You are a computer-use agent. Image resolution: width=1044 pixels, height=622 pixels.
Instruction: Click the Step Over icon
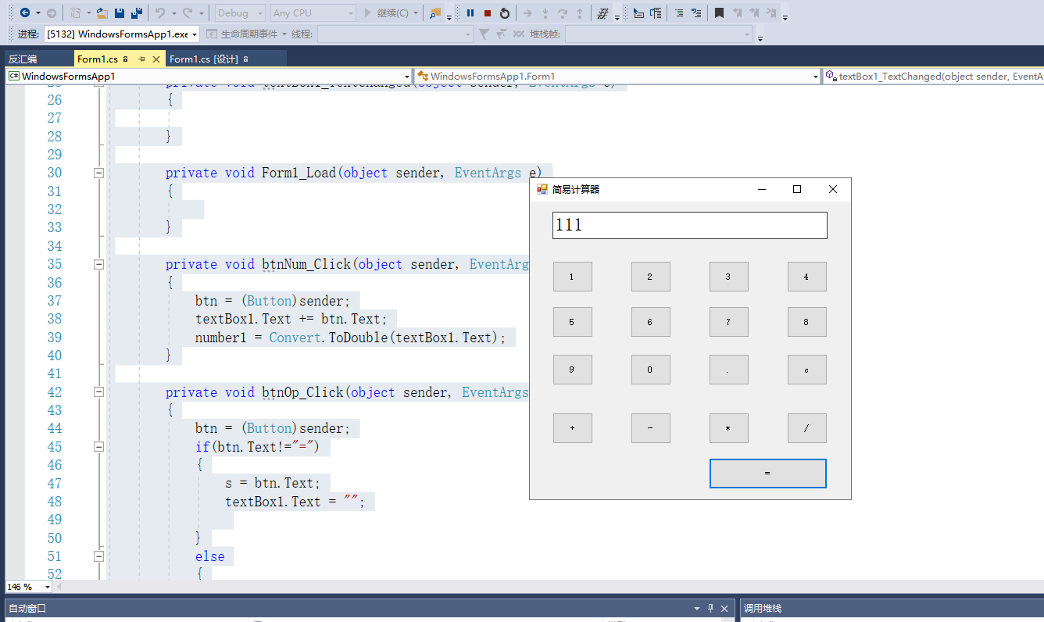click(x=562, y=13)
